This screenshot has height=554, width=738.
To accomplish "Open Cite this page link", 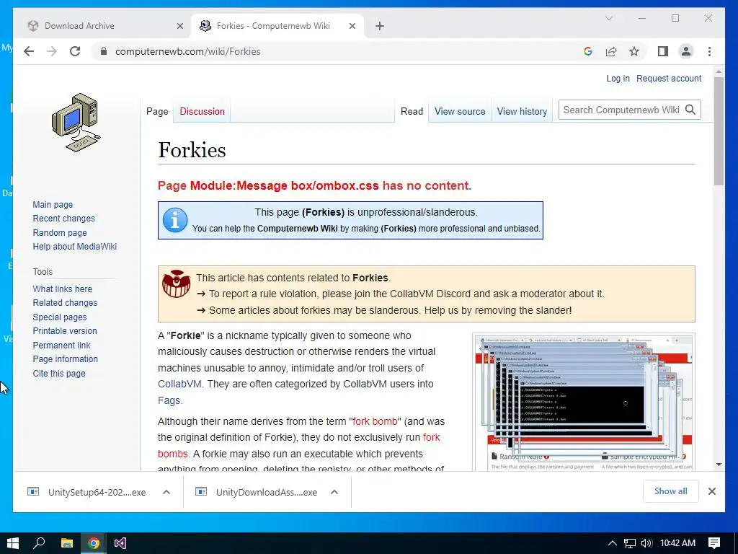I will pyautogui.click(x=59, y=374).
